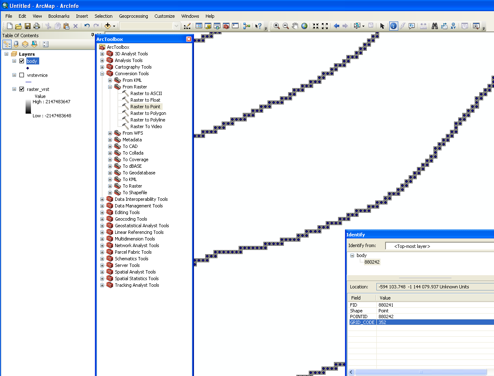Viewport: 494px width, 376px height.
Task: Select the Zoom In tool
Action: pos(277,26)
